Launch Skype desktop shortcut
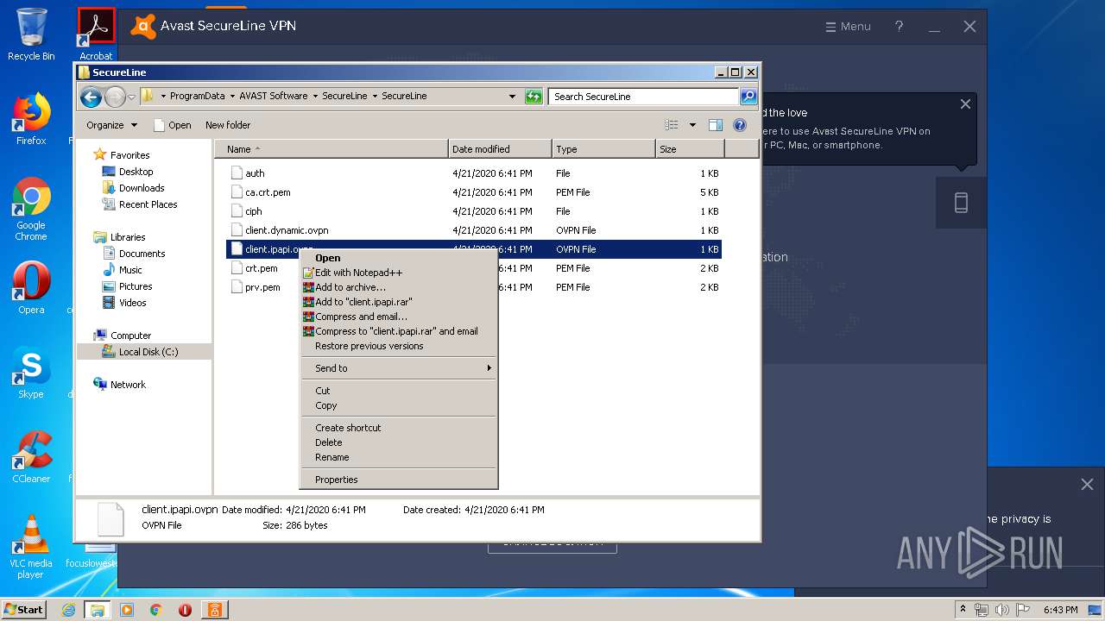This screenshot has width=1105, height=621. (31, 373)
